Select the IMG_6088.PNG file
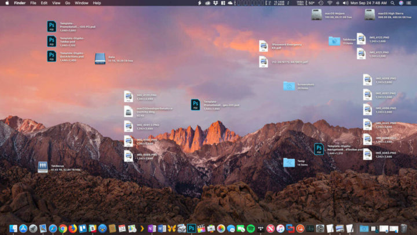417x235 pixels. tap(368, 80)
